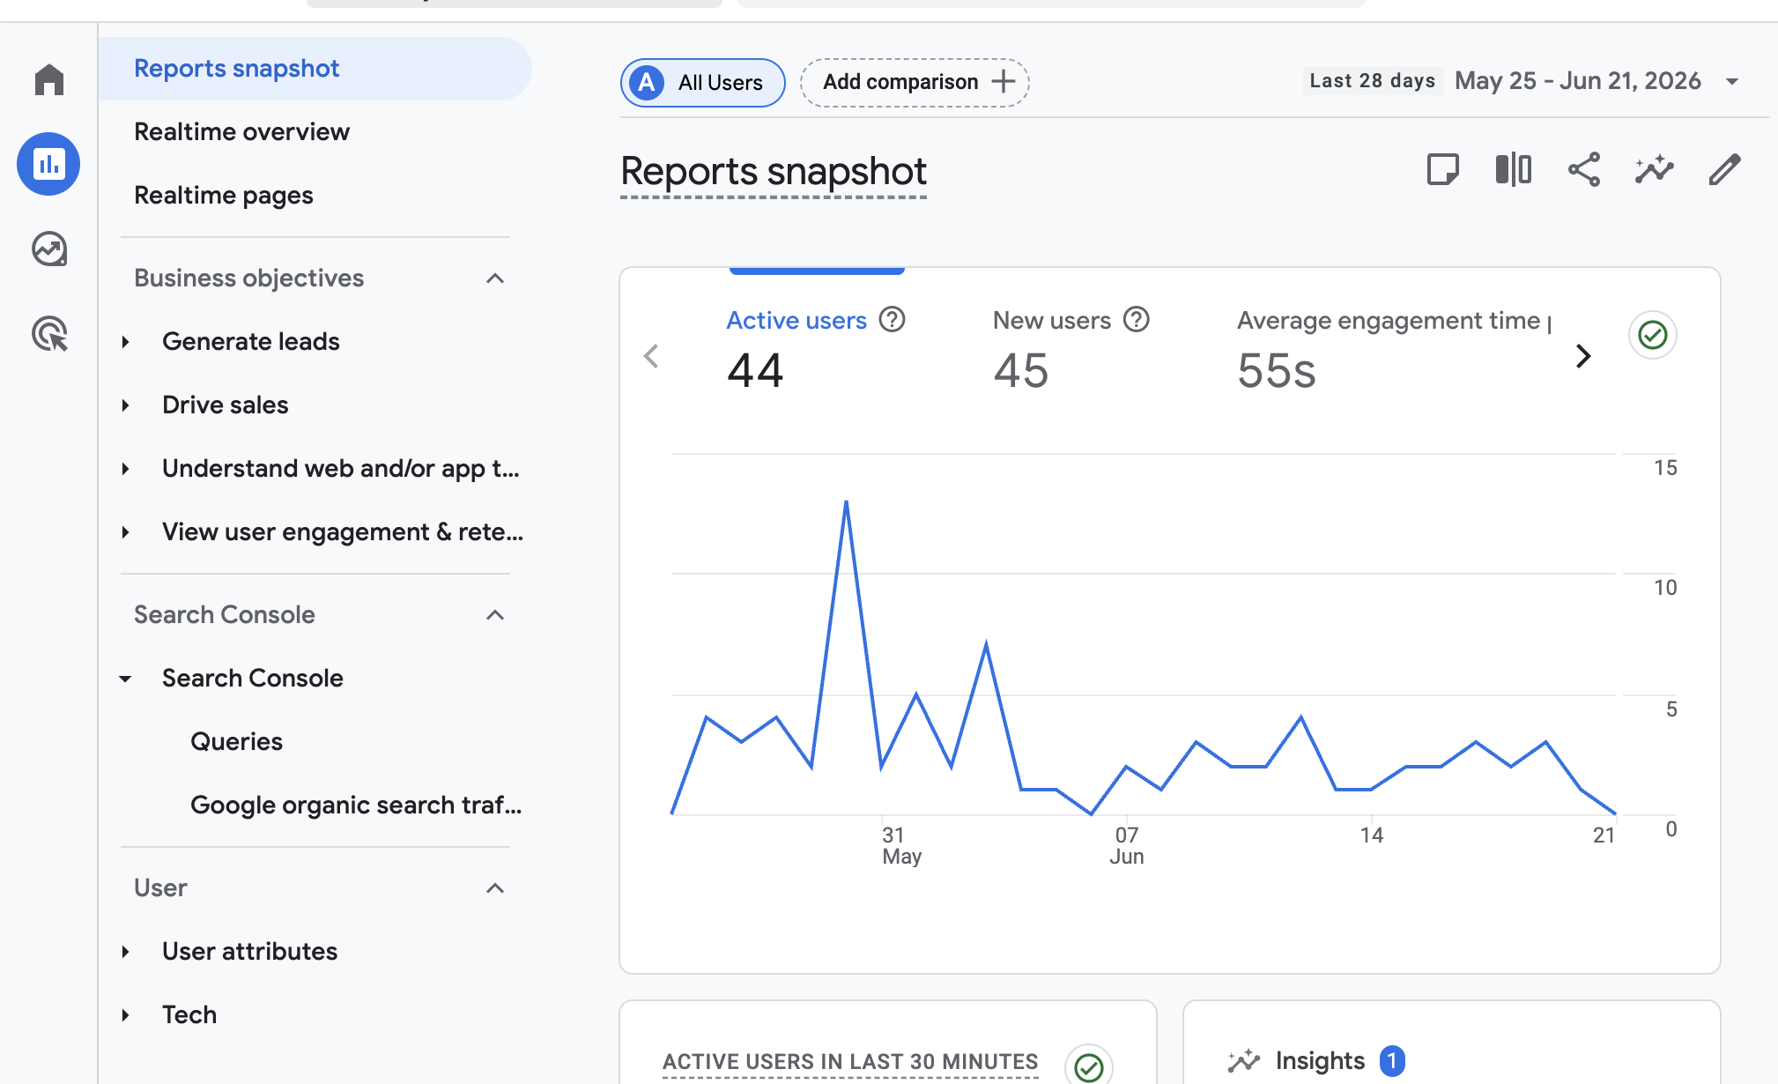The width and height of the screenshot is (1778, 1084).
Task: Expand User attributes tree arrow
Action: [x=125, y=952]
